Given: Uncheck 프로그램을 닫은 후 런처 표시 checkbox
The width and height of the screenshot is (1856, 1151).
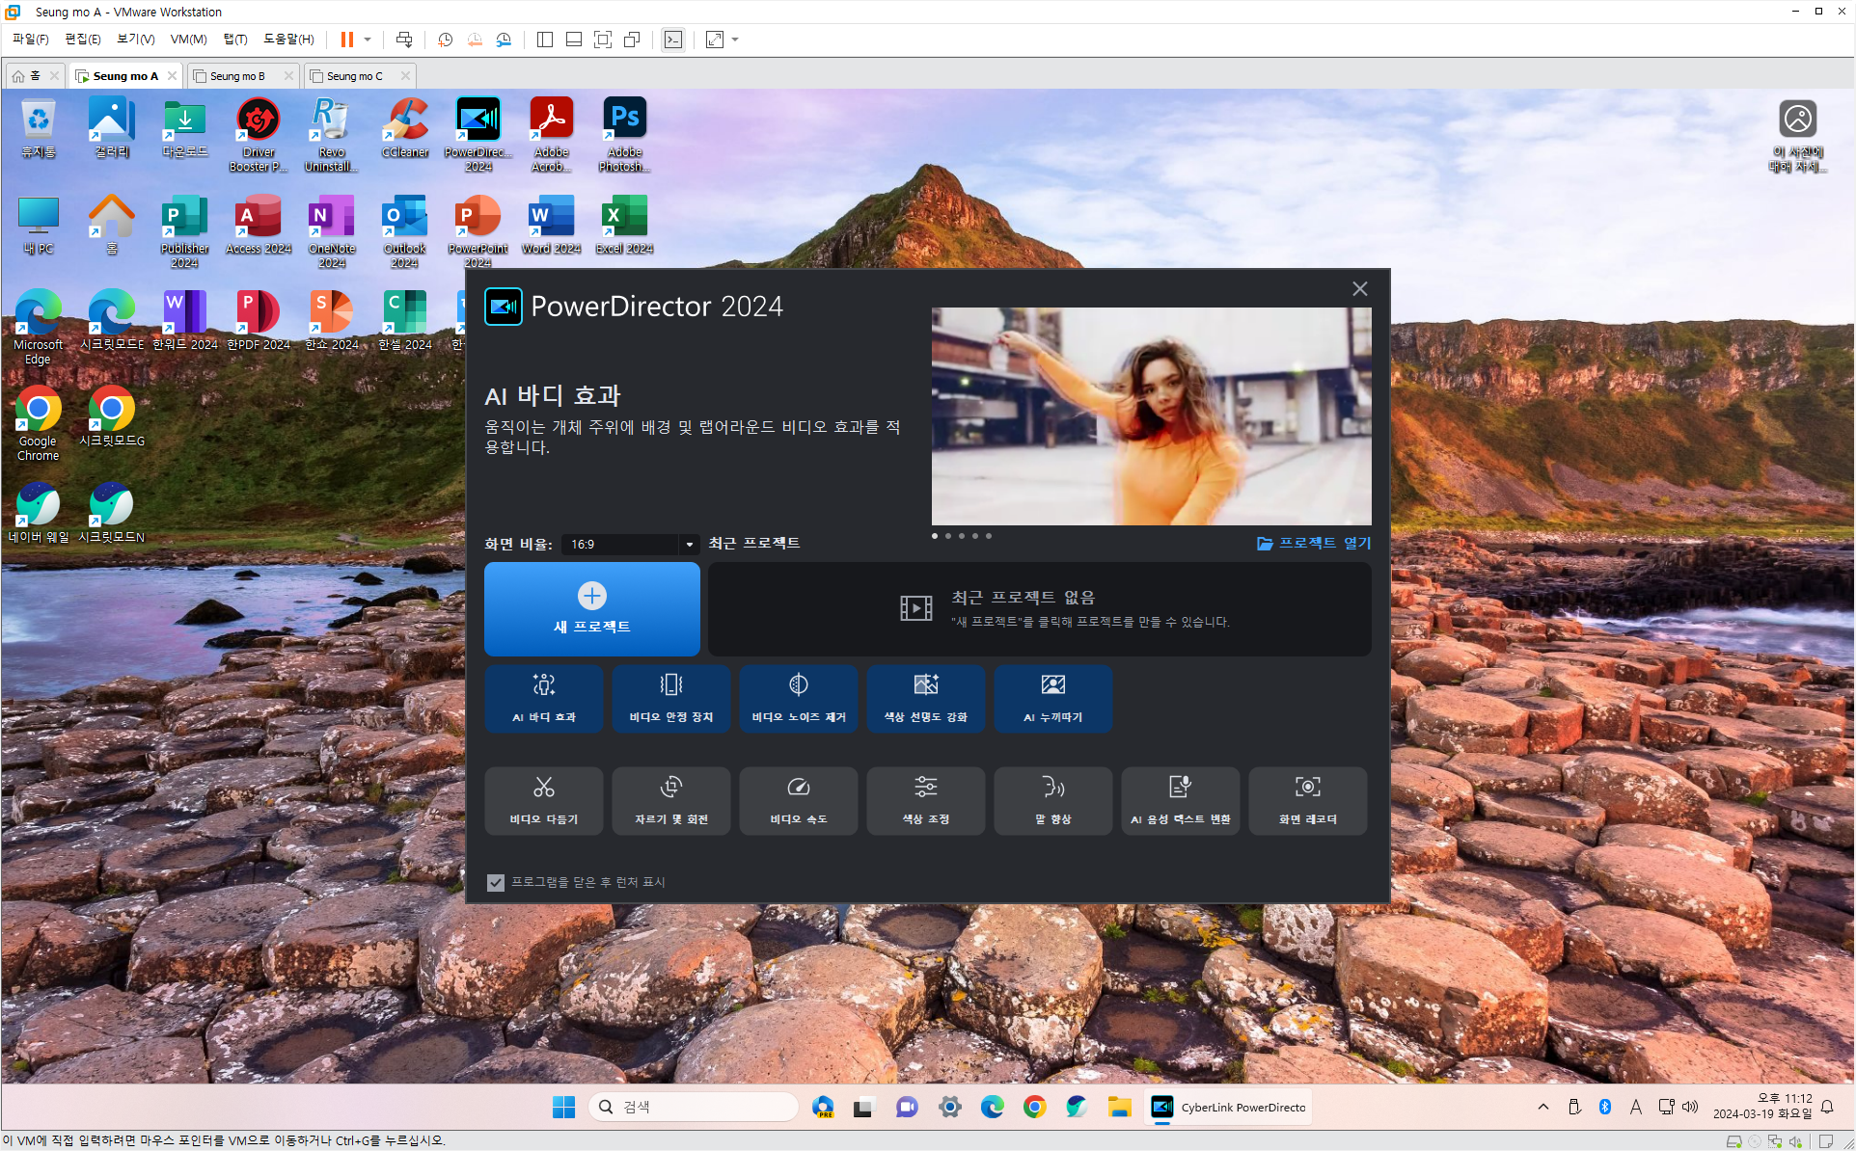Looking at the screenshot, I should click(x=496, y=882).
